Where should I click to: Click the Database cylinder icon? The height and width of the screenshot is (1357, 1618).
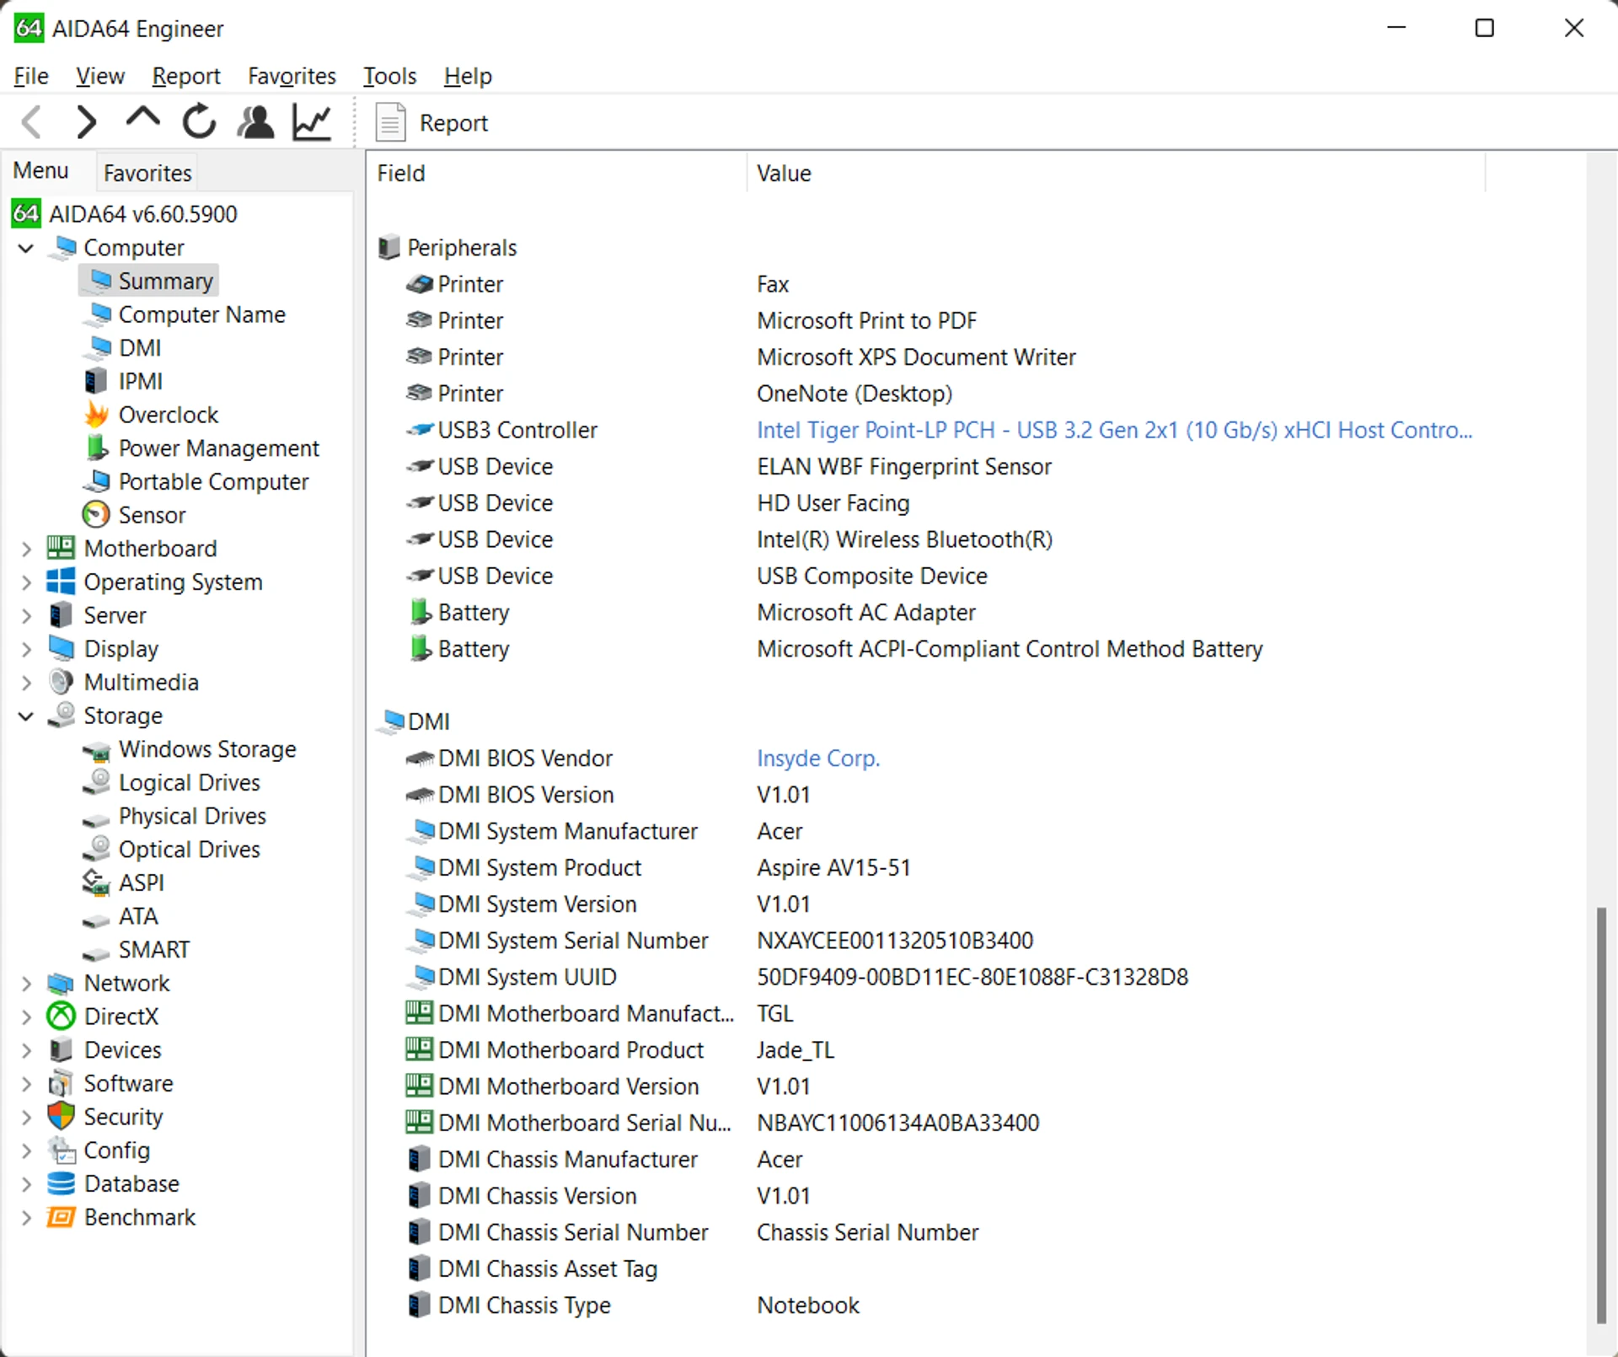61,1183
